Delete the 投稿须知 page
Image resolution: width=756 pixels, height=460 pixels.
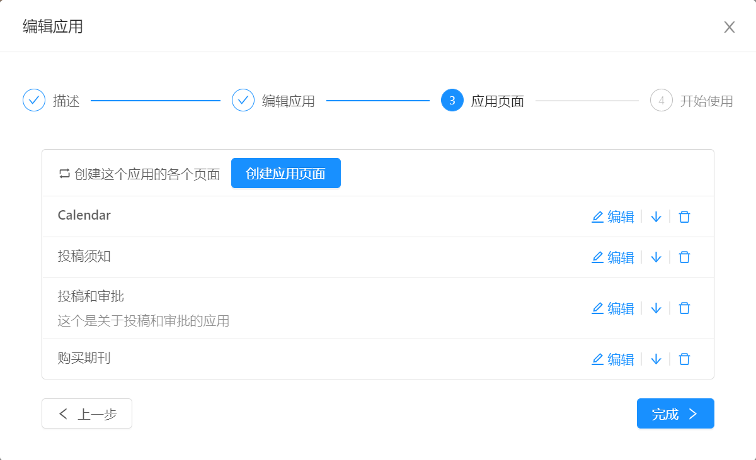(684, 257)
